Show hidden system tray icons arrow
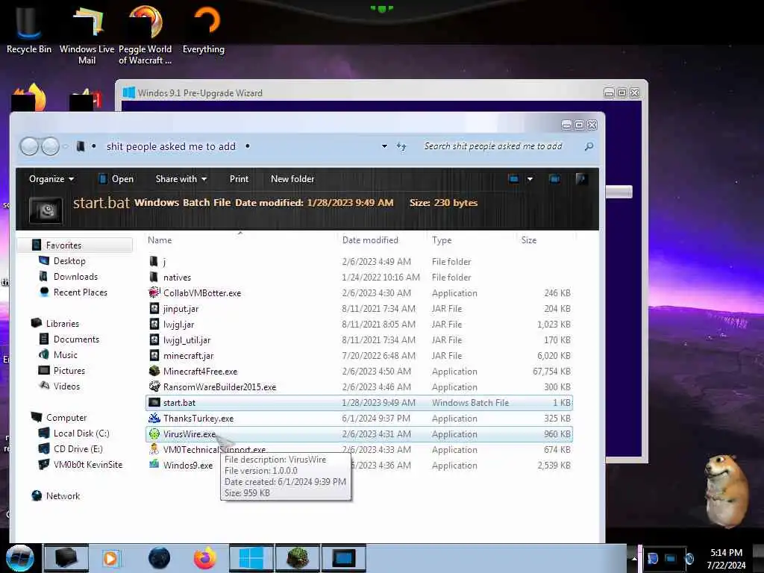 [x=634, y=558]
